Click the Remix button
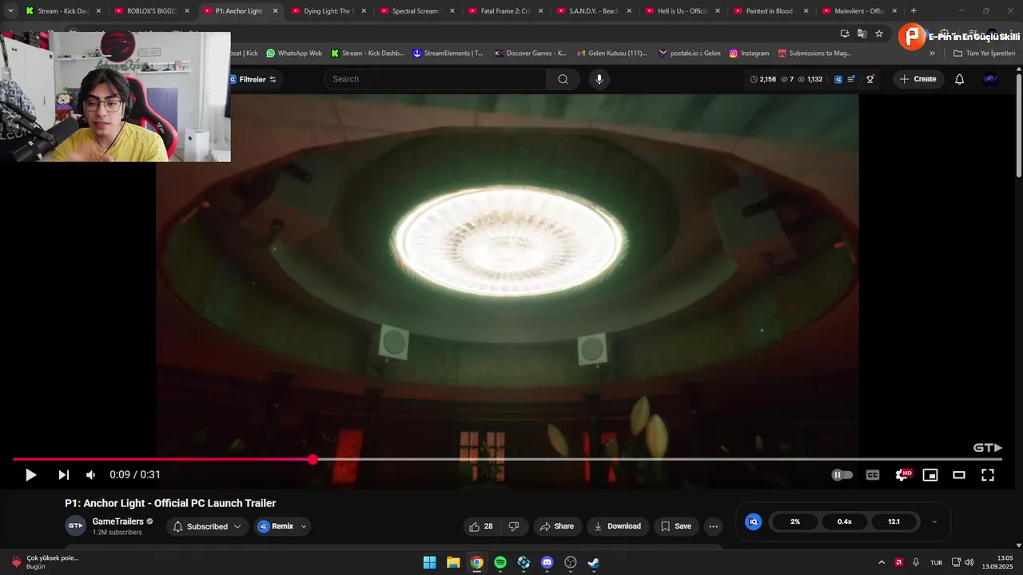This screenshot has width=1023, height=575. [276, 526]
